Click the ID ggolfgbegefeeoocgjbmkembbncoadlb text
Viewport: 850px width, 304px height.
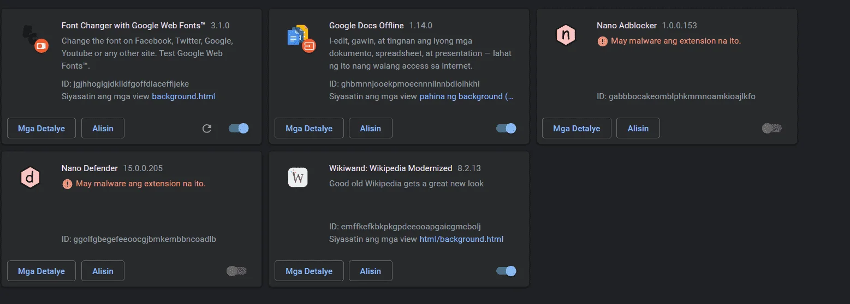click(x=139, y=239)
